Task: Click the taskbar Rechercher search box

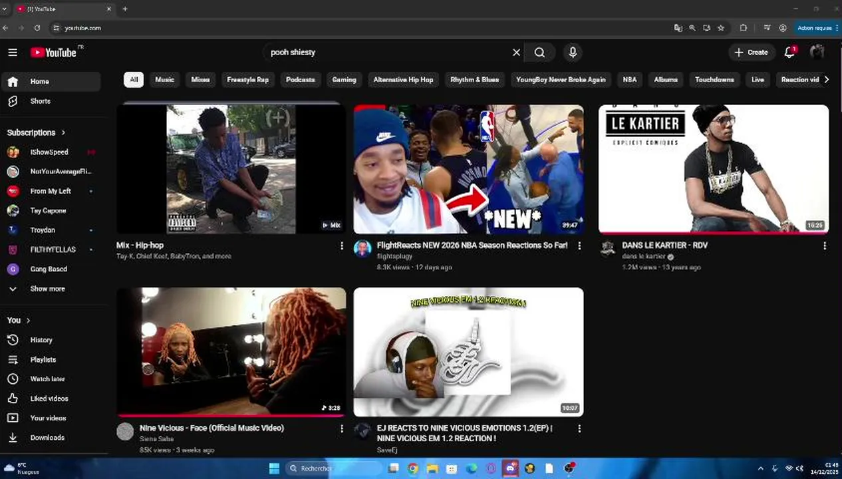Action: click(x=333, y=468)
